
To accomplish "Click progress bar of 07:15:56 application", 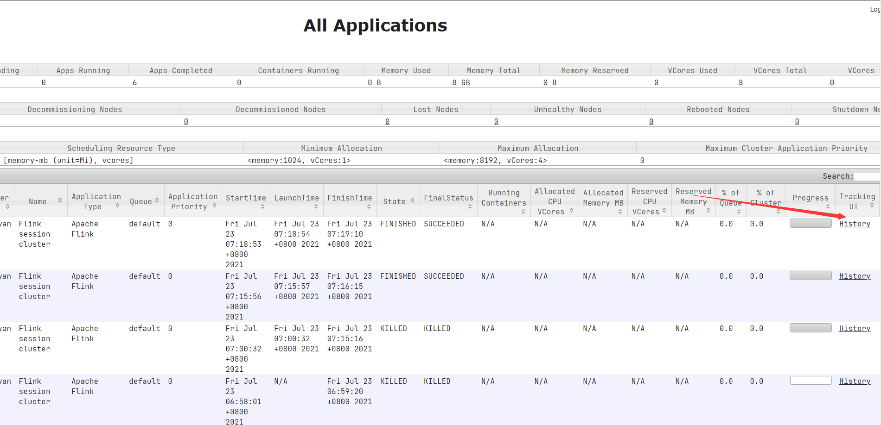I will [811, 275].
